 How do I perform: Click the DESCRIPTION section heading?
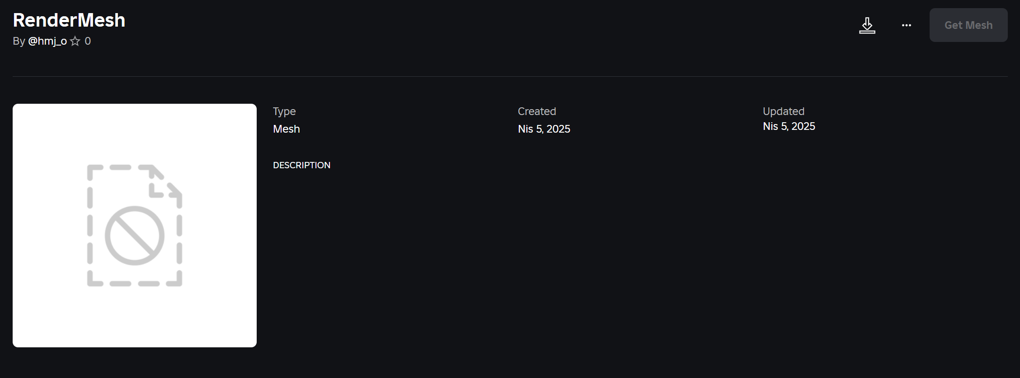(x=301, y=165)
